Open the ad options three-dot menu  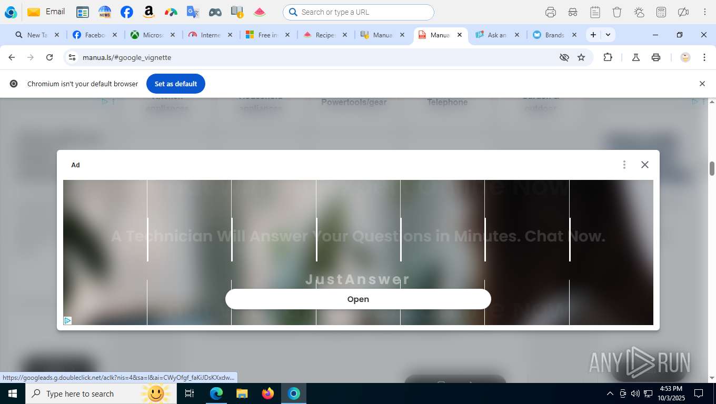pyautogui.click(x=624, y=165)
